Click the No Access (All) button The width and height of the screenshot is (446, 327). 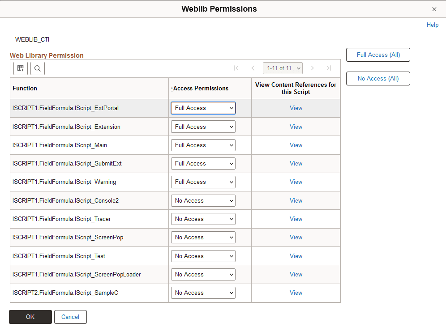tap(378, 78)
